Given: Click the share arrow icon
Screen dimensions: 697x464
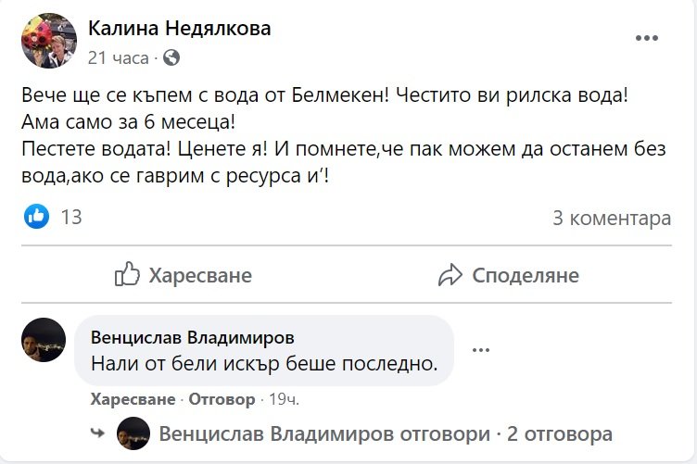Looking at the screenshot, I should (x=450, y=275).
